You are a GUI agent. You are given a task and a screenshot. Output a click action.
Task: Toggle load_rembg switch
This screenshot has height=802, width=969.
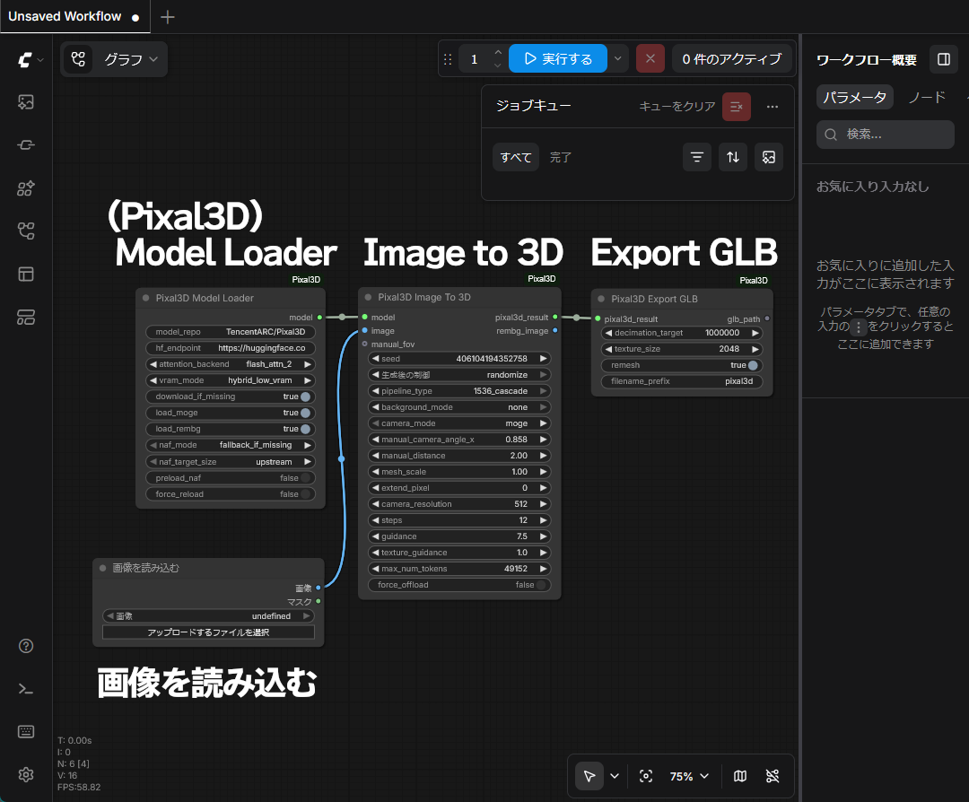pyautogui.click(x=305, y=429)
